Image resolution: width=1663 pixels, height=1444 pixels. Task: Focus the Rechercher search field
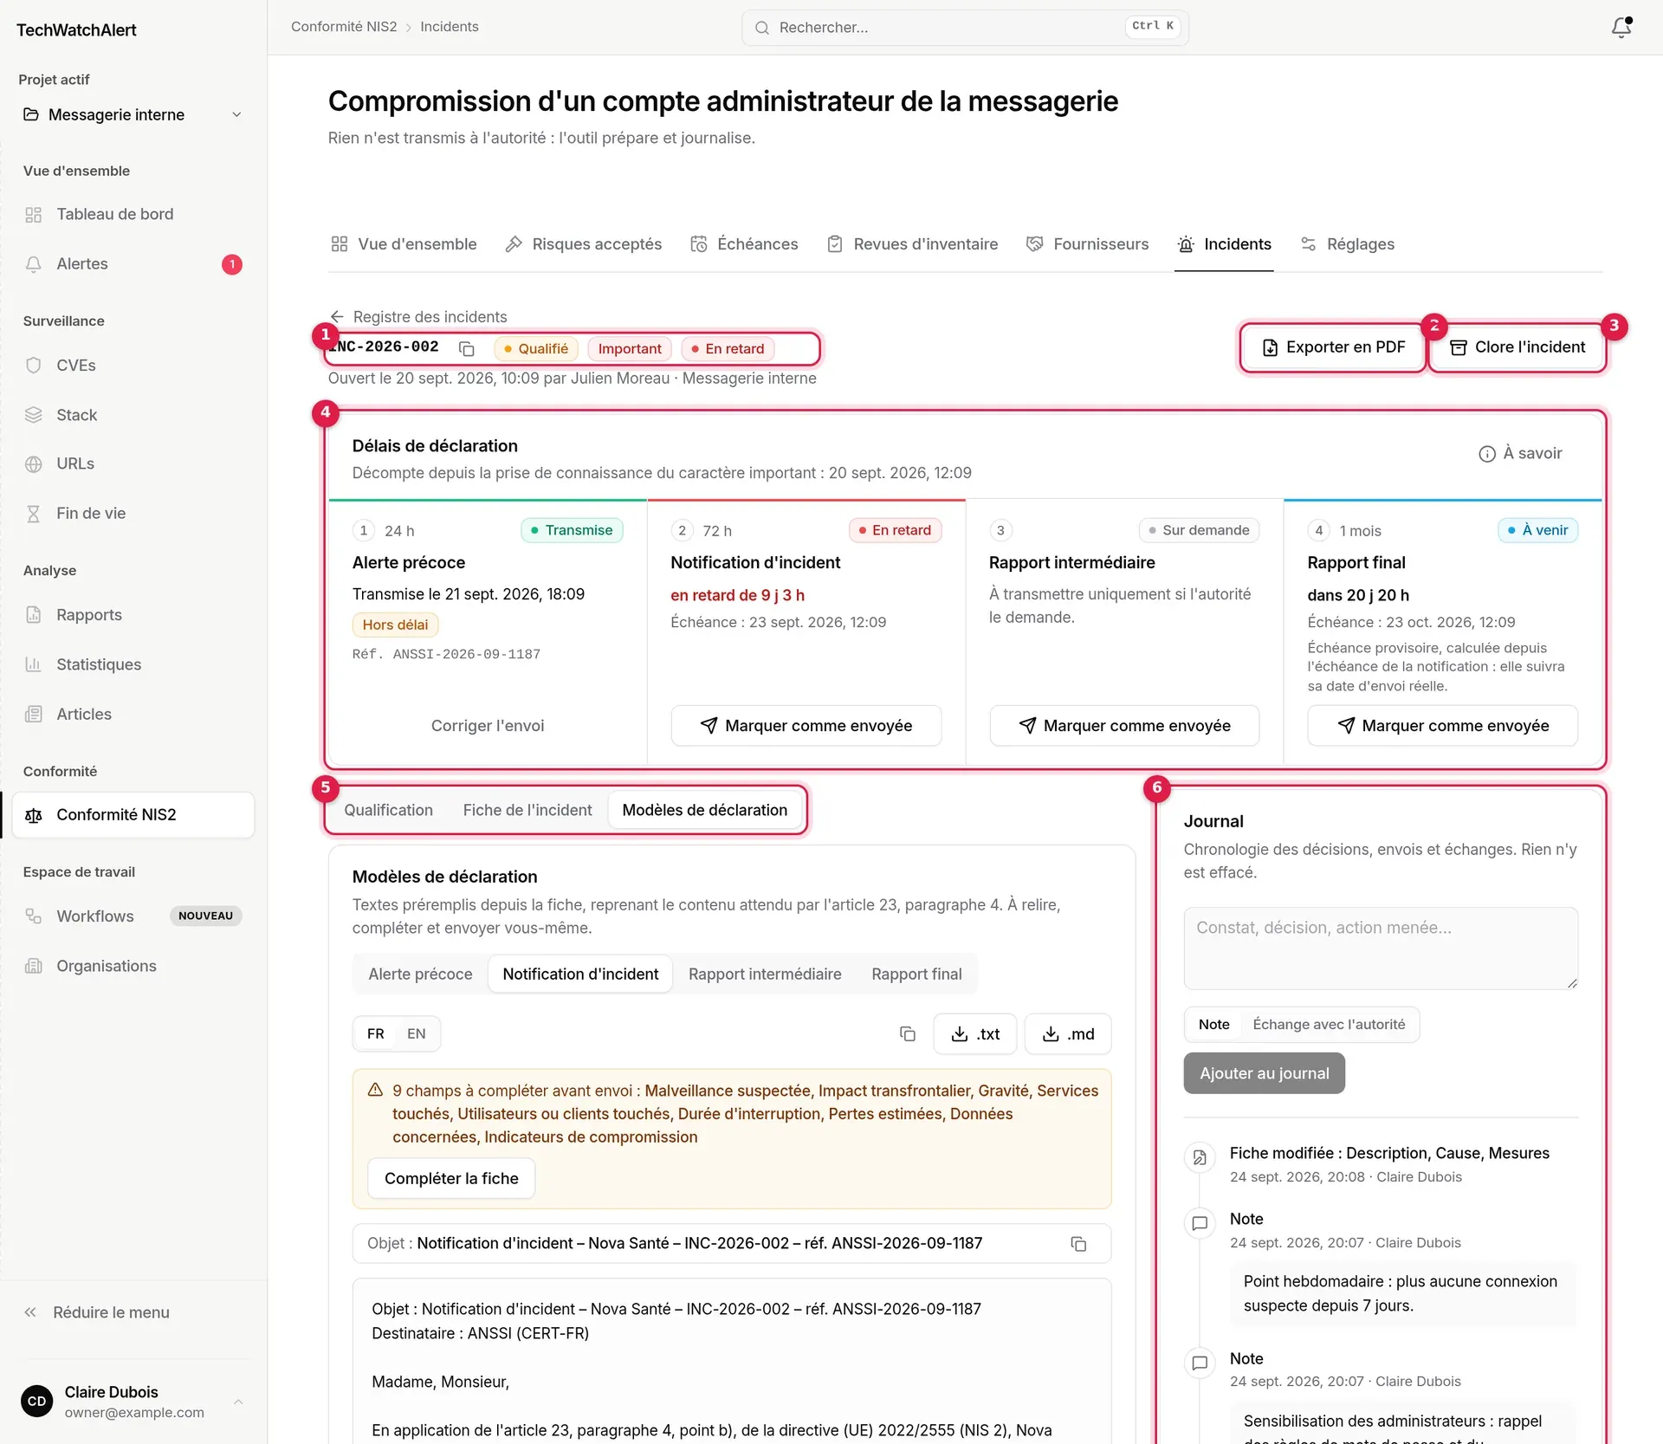click(965, 27)
